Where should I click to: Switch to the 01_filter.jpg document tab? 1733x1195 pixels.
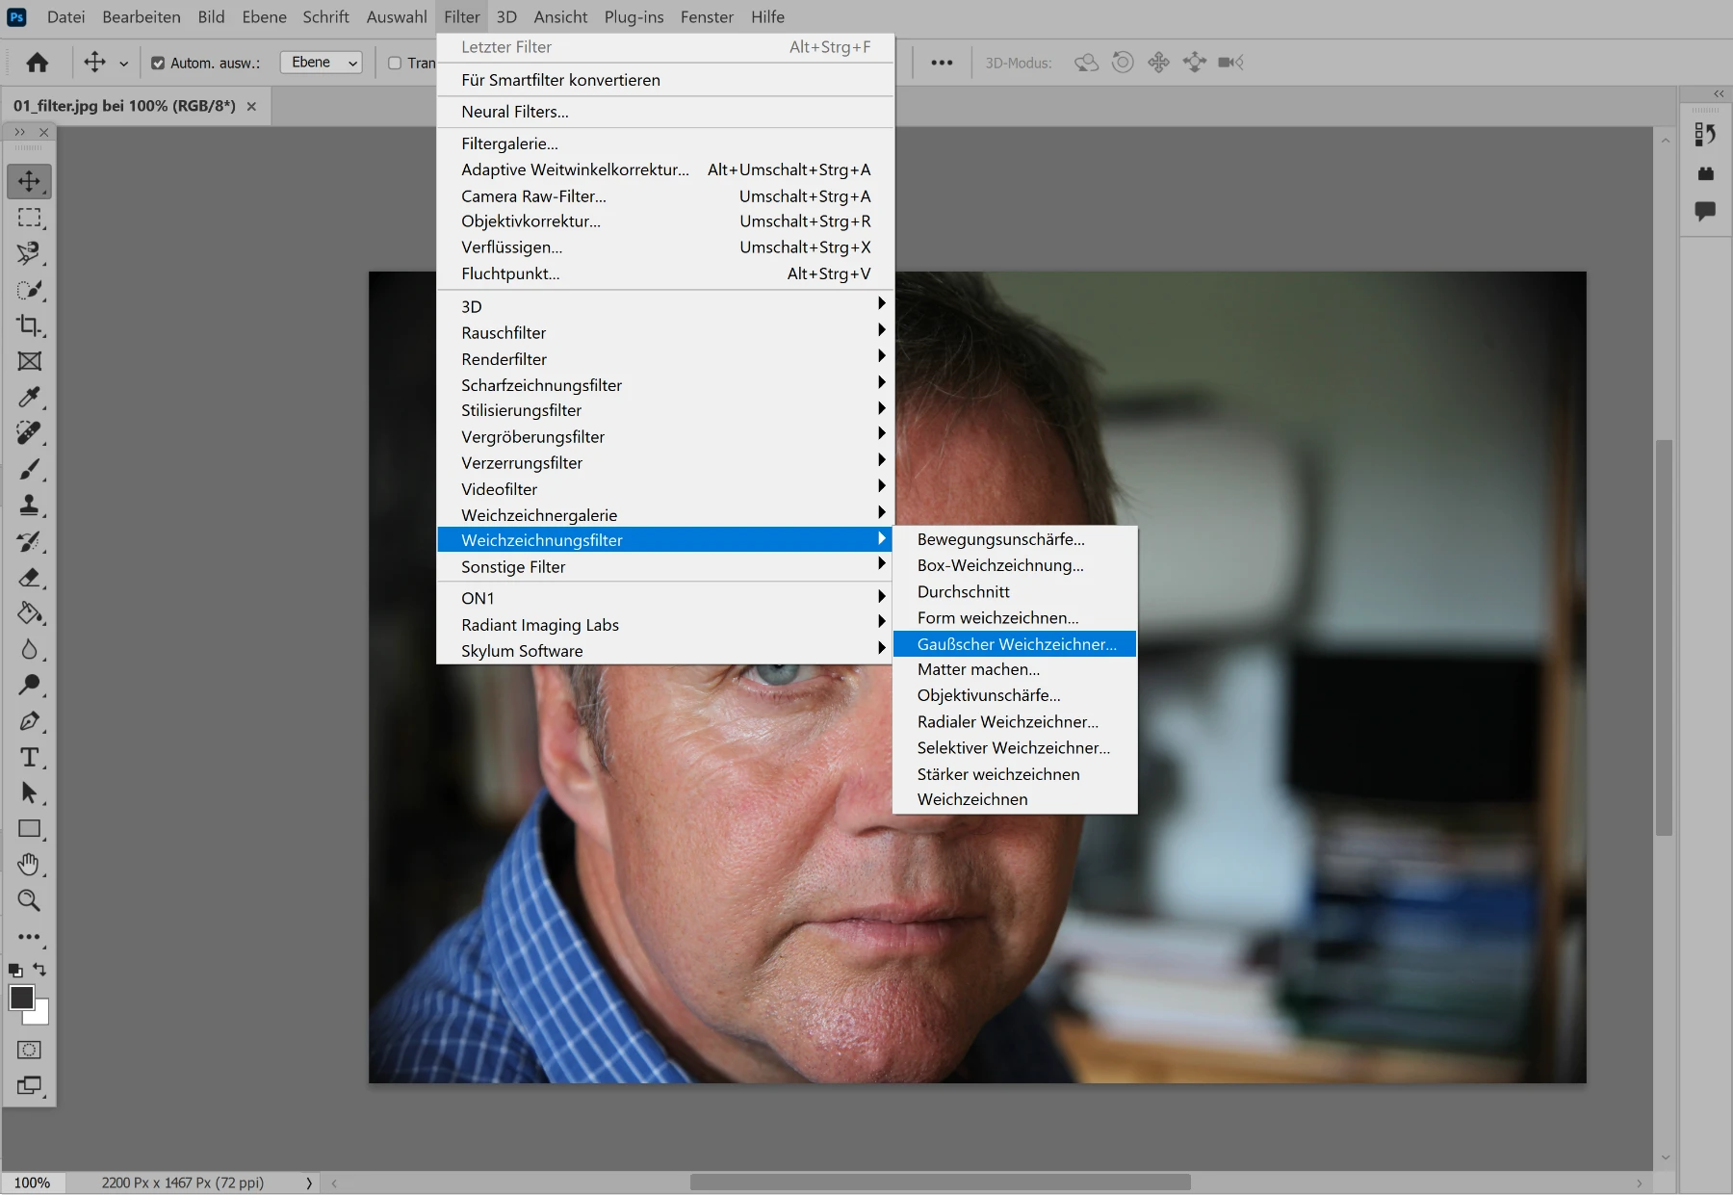click(x=124, y=106)
